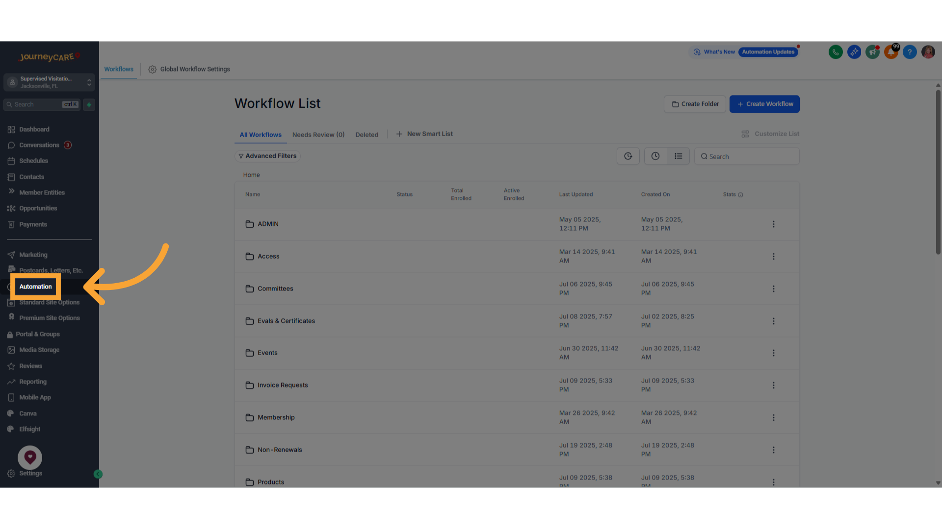Open the Global Workflow Settings tab

[x=189, y=69]
